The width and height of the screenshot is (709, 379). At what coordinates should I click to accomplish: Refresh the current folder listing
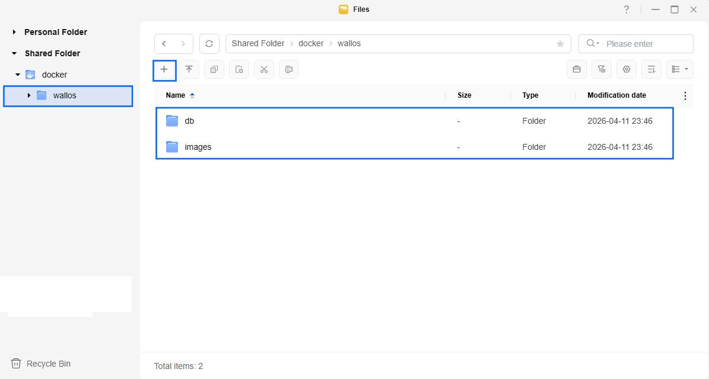click(x=209, y=44)
